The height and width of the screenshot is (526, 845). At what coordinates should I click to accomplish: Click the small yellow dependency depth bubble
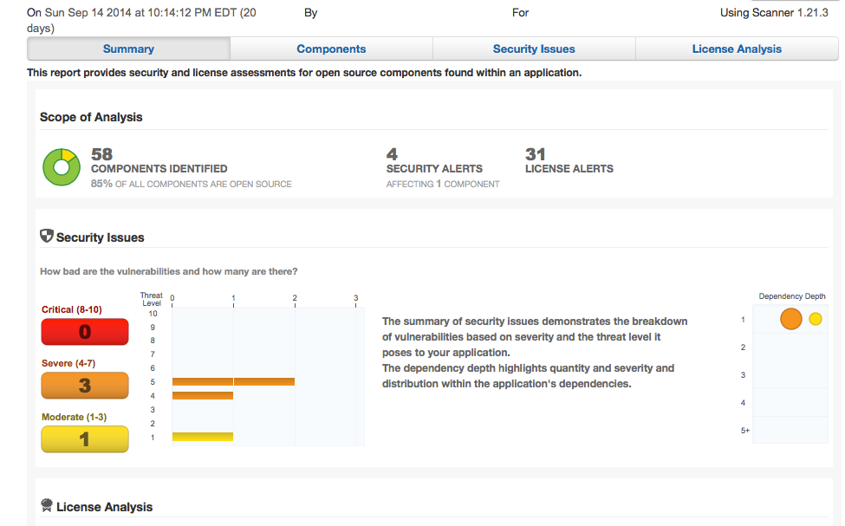tap(816, 319)
